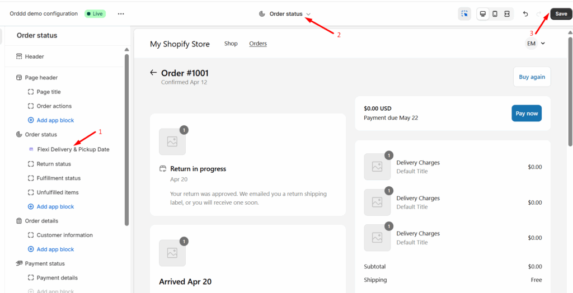Expand the EM account menu chevron
573x293 pixels.
(x=543, y=44)
